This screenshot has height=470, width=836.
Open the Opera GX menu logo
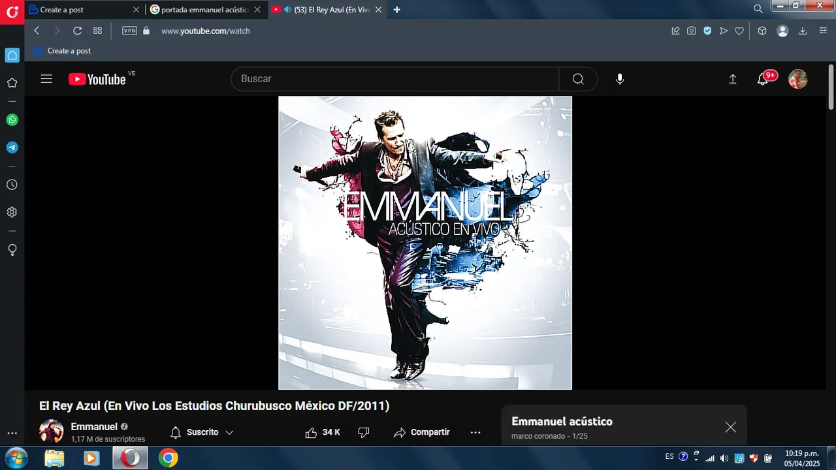coord(12,11)
